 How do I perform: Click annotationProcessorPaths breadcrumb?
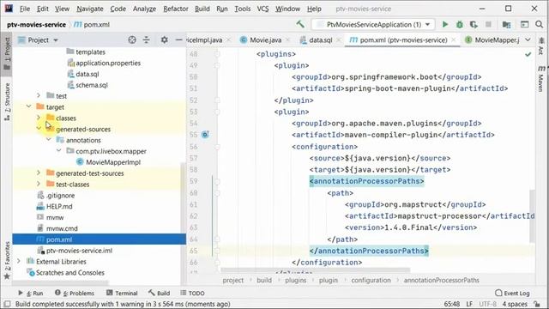(441, 281)
